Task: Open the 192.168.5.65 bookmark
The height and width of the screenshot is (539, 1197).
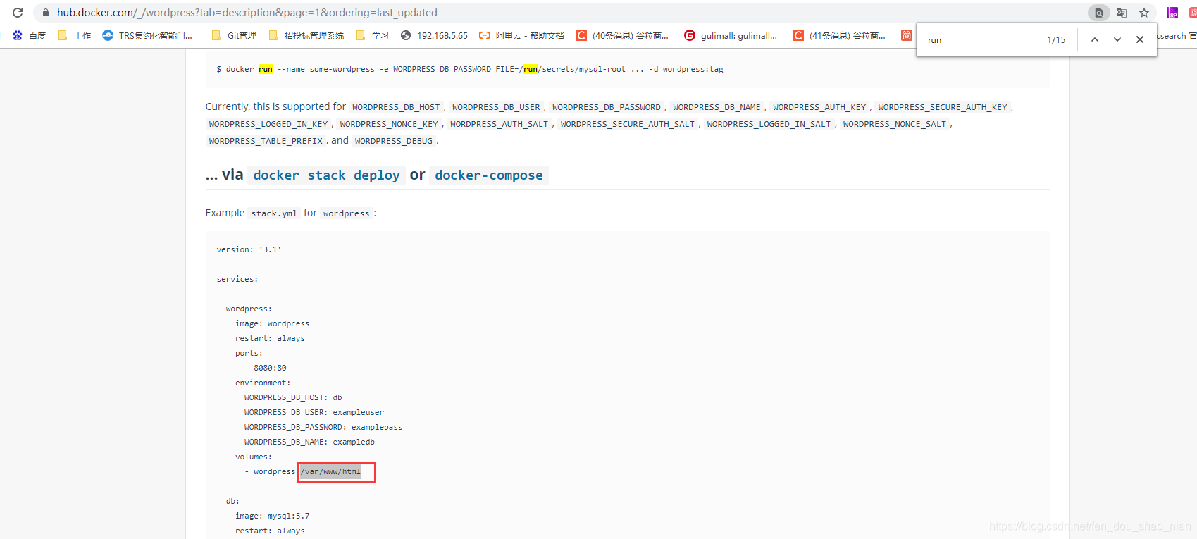Action: coord(434,35)
